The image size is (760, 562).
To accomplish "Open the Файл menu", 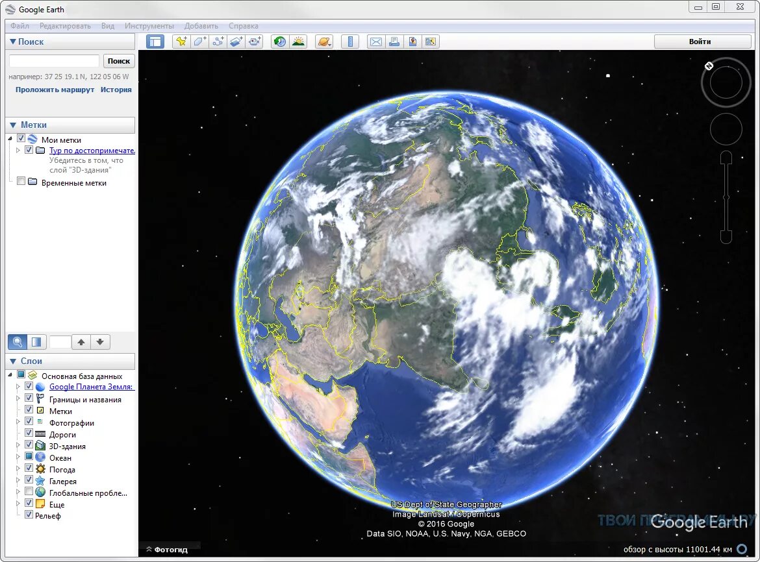I will (x=20, y=26).
